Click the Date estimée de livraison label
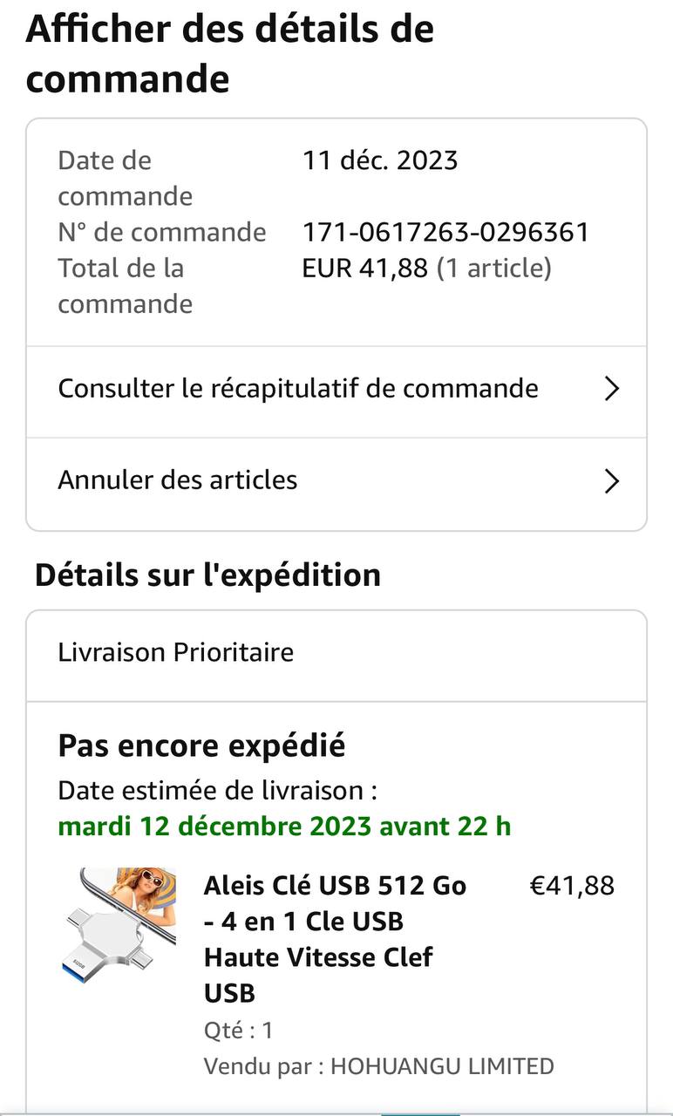Image resolution: width=673 pixels, height=1116 pixels. (217, 791)
